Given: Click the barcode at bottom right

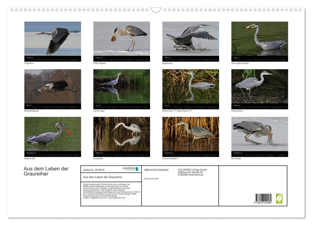Looking at the screenshot, I should coord(263,198).
